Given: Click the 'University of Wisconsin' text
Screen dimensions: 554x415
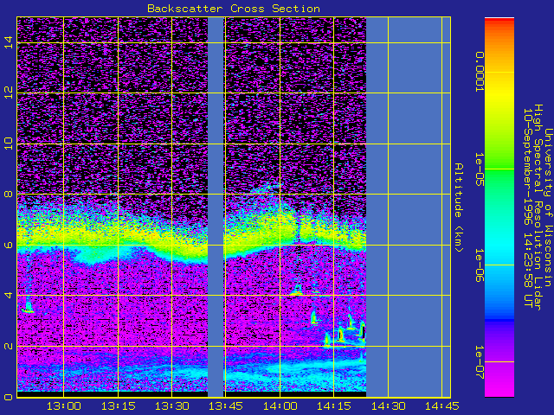Looking at the screenshot, I should pyautogui.click(x=548, y=207).
